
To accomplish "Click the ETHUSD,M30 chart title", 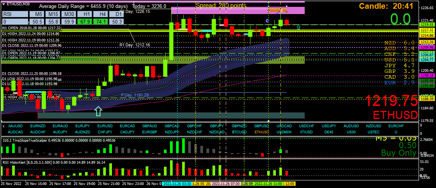I will pos(19,4).
